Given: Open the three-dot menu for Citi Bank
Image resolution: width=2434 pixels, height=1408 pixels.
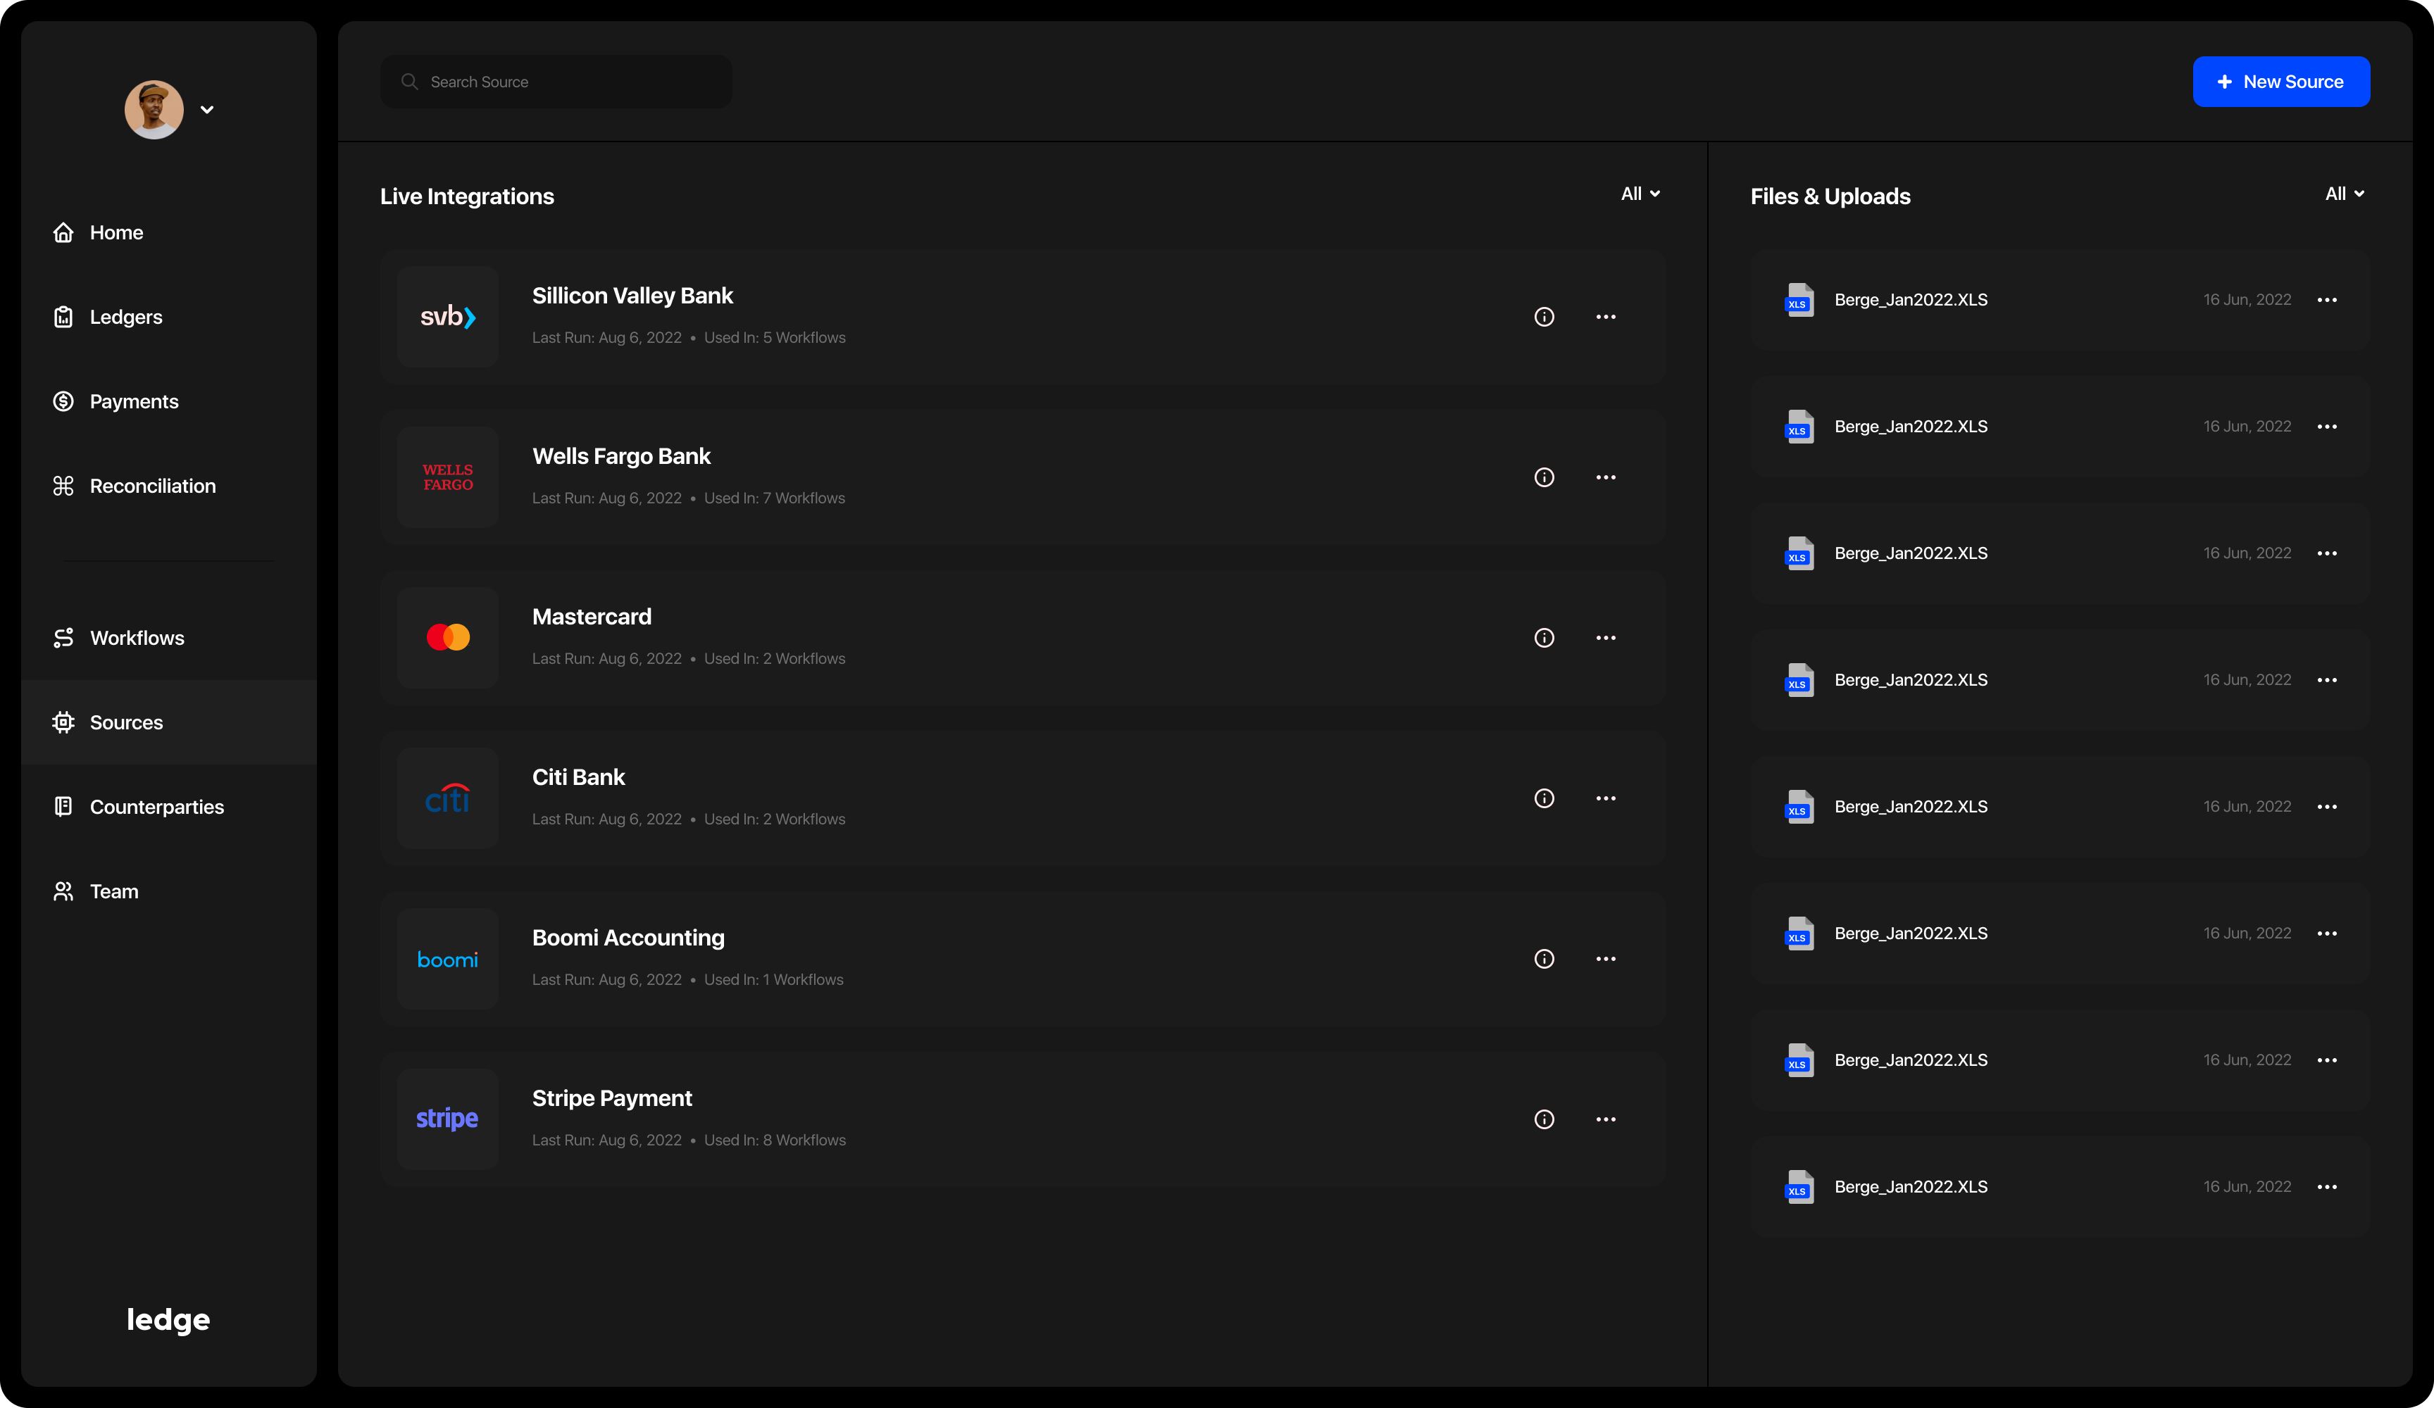Looking at the screenshot, I should click(1605, 798).
